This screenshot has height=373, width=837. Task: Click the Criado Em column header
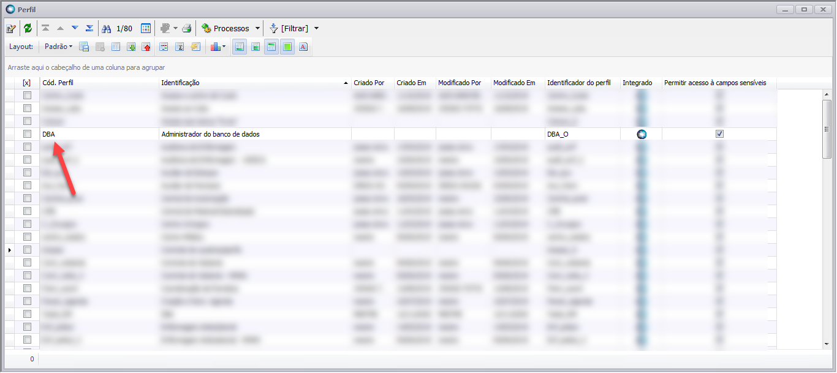415,83
